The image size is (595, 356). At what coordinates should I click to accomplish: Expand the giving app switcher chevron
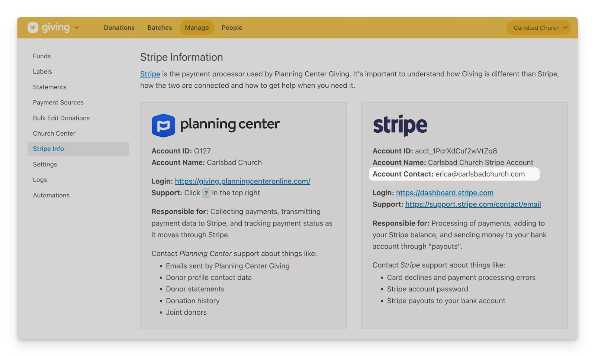(77, 27)
